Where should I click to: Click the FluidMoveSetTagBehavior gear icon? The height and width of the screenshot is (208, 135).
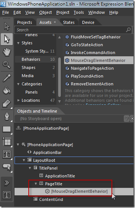67,37
